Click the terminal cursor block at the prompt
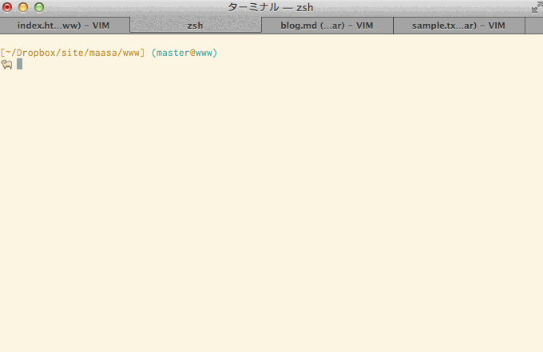The height and width of the screenshot is (352, 543). (19, 64)
